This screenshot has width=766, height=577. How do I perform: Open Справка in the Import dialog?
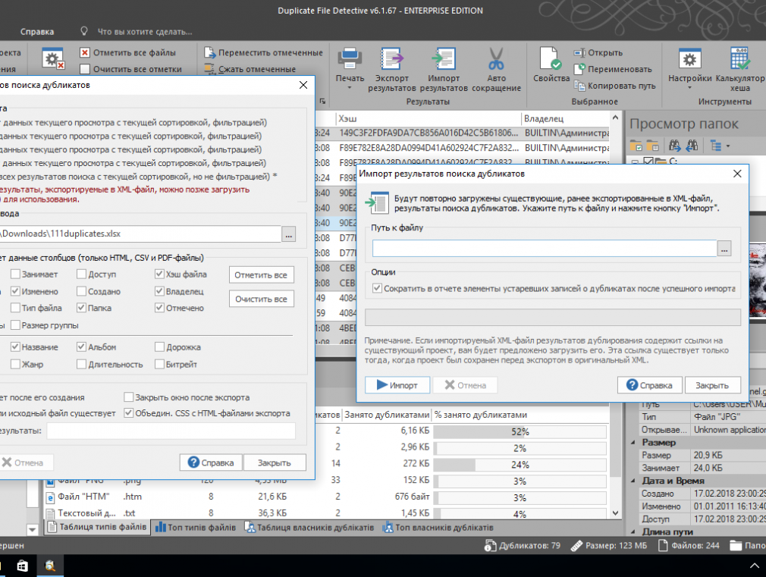click(x=650, y=385)
